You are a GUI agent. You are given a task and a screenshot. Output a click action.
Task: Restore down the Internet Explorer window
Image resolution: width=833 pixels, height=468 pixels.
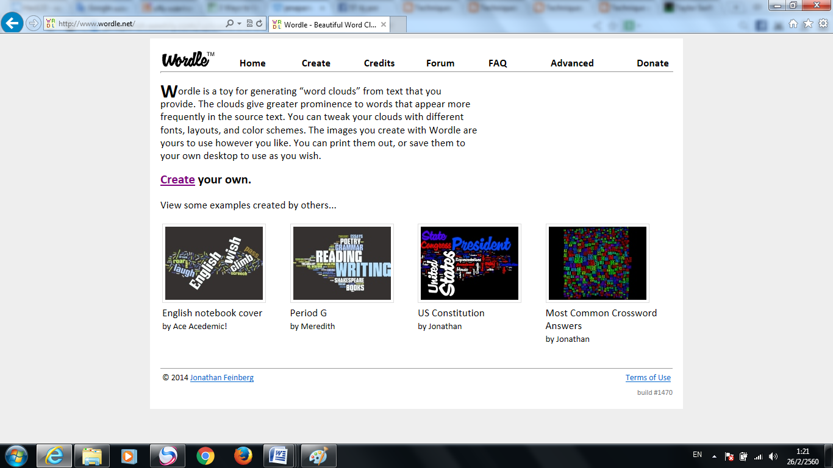(x=793, y=5)
